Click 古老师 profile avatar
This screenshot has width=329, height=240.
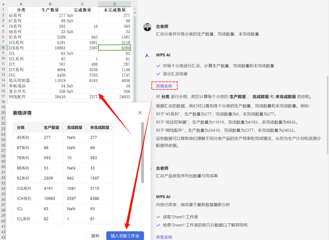[147, 27]
